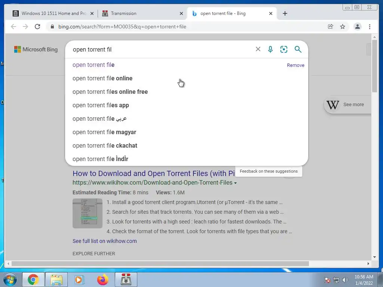Viewport: 383px width, 287px height.
Task: Click the EXPLORE FURTHER heading
Action: pyautogui.click(x=94, y=254)
